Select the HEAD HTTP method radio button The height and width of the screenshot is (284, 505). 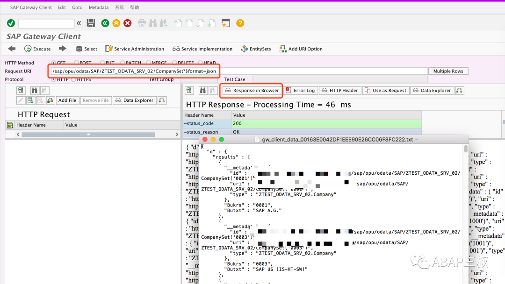point(200,63)
